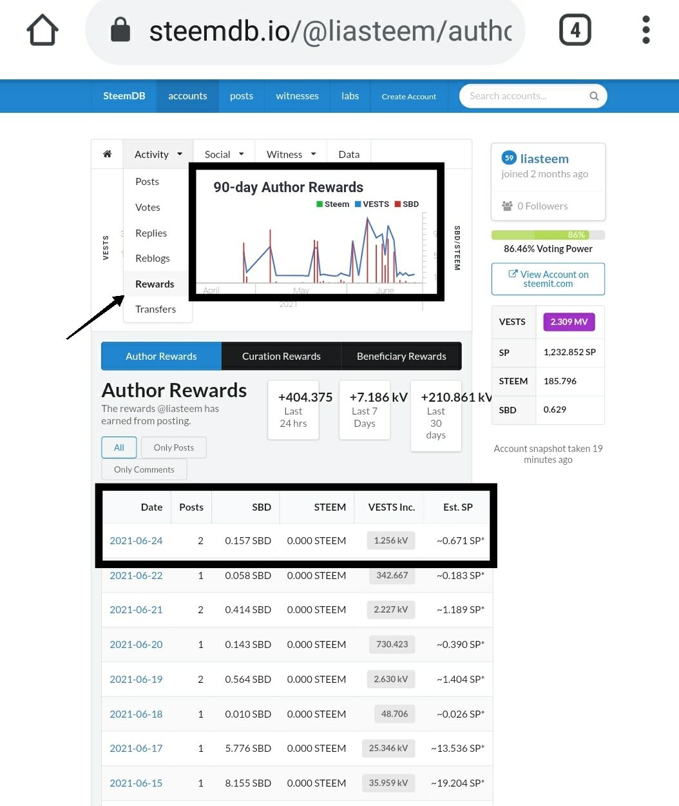Click the red SBD legend swatch
Image resolution: width=679 pixels, height=806 pixels.
click(397, 204)
